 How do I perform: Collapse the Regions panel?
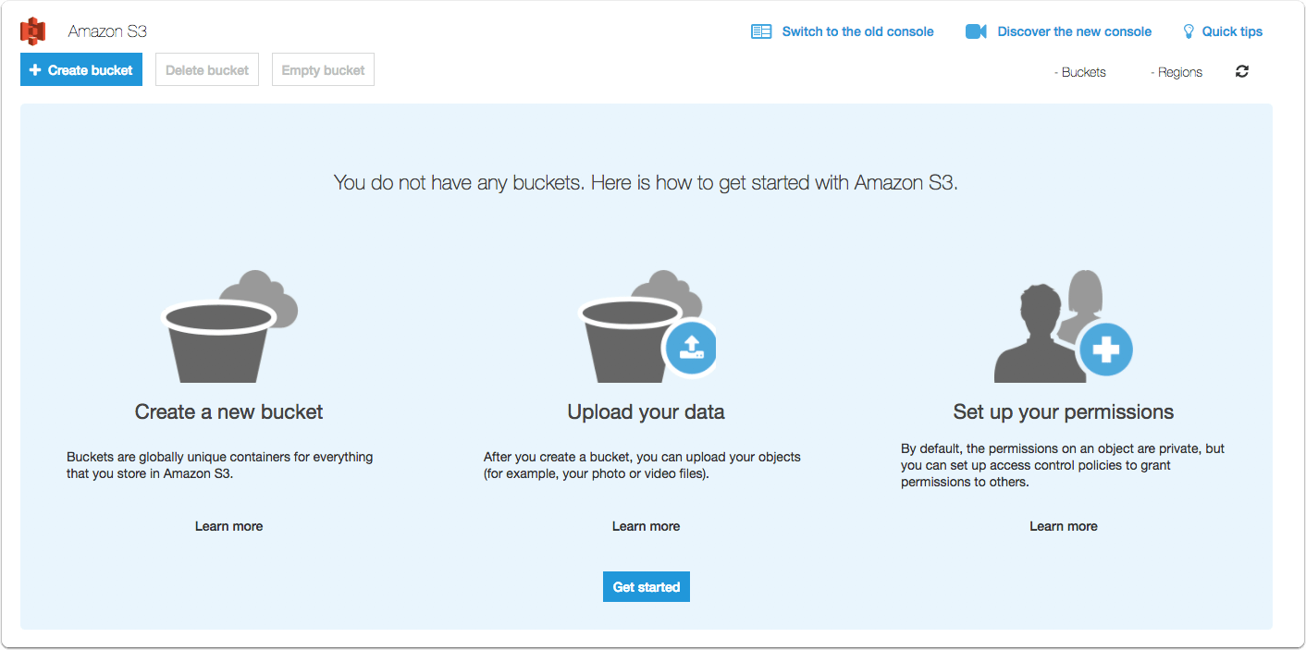click(x=1177, y=71)
